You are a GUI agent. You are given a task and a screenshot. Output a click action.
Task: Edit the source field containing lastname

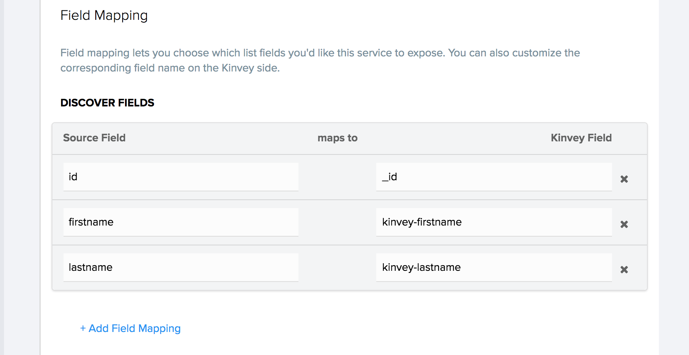[181, 267]
